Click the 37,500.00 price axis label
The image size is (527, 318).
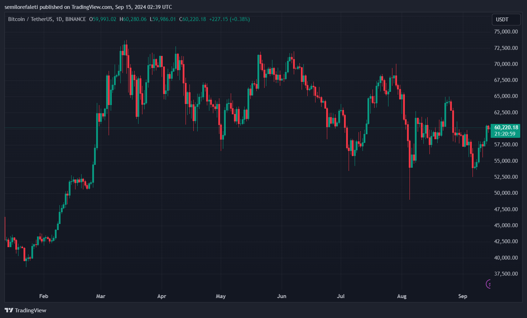coord(506,274)
